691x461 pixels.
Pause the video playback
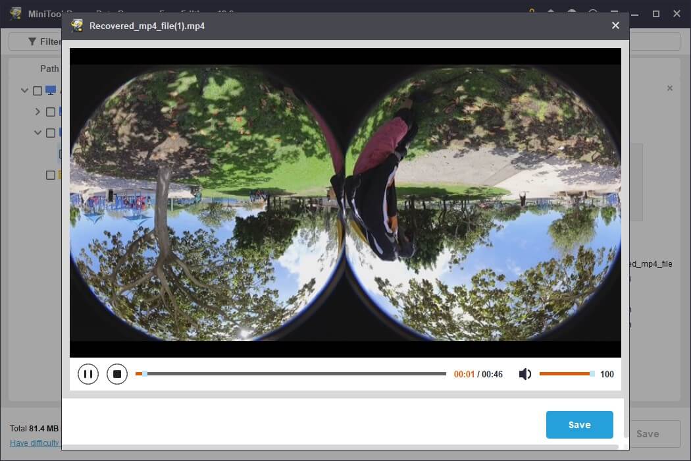point(88,373)
